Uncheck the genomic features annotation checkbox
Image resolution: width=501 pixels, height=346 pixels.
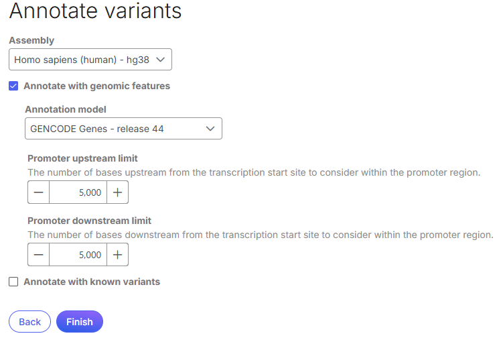pyautogui.click(x=13, y=86)
